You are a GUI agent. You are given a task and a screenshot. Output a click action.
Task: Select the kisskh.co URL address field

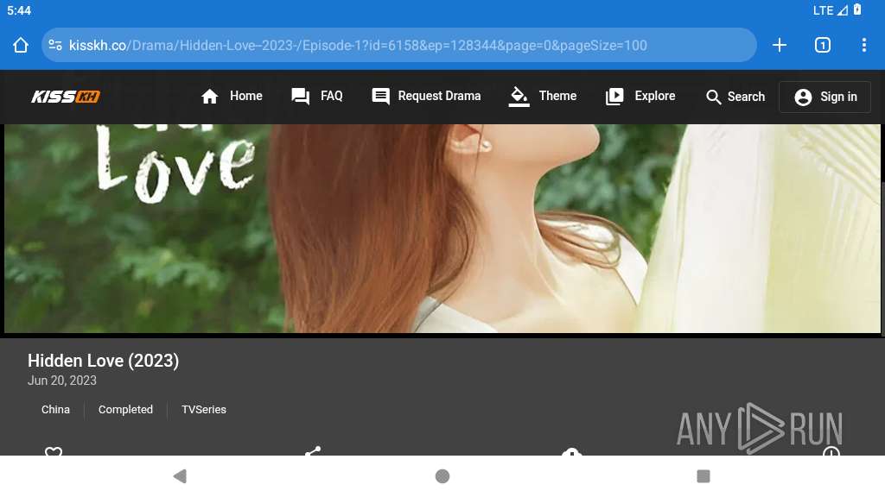tap(398, 45)
